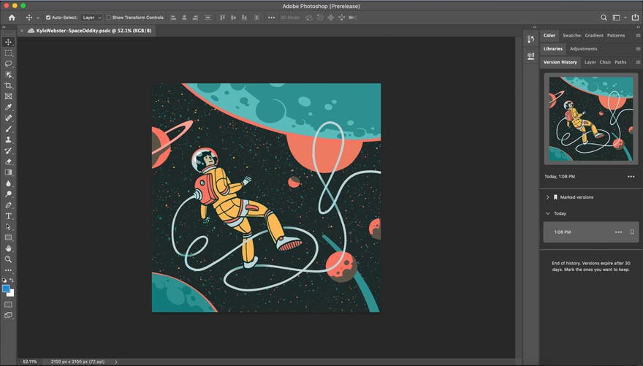Enable Show Transform Controls checkbox
643x366 pixels.
coord(109,18)
